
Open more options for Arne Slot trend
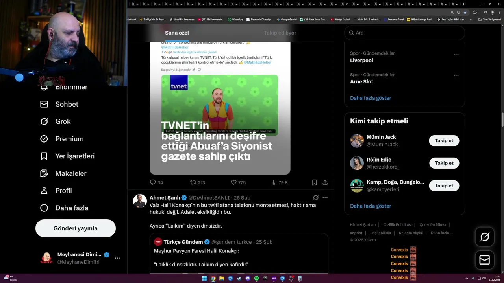pyautogui.click(x=456, y=75)
